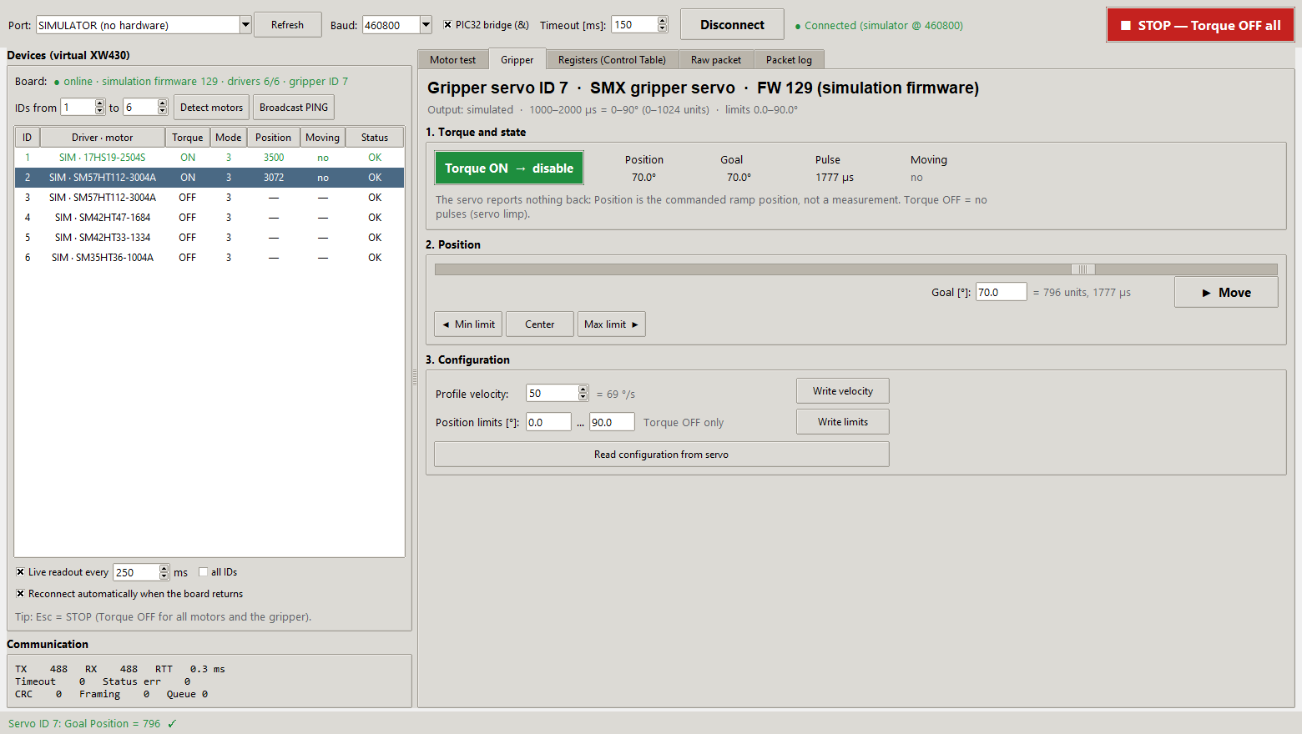Image resolution: width=1302 pixels, height=734 pixels.
Task: Click the upper position limit field 90.0
Action: pyautogui.click(x=612, y=422)
